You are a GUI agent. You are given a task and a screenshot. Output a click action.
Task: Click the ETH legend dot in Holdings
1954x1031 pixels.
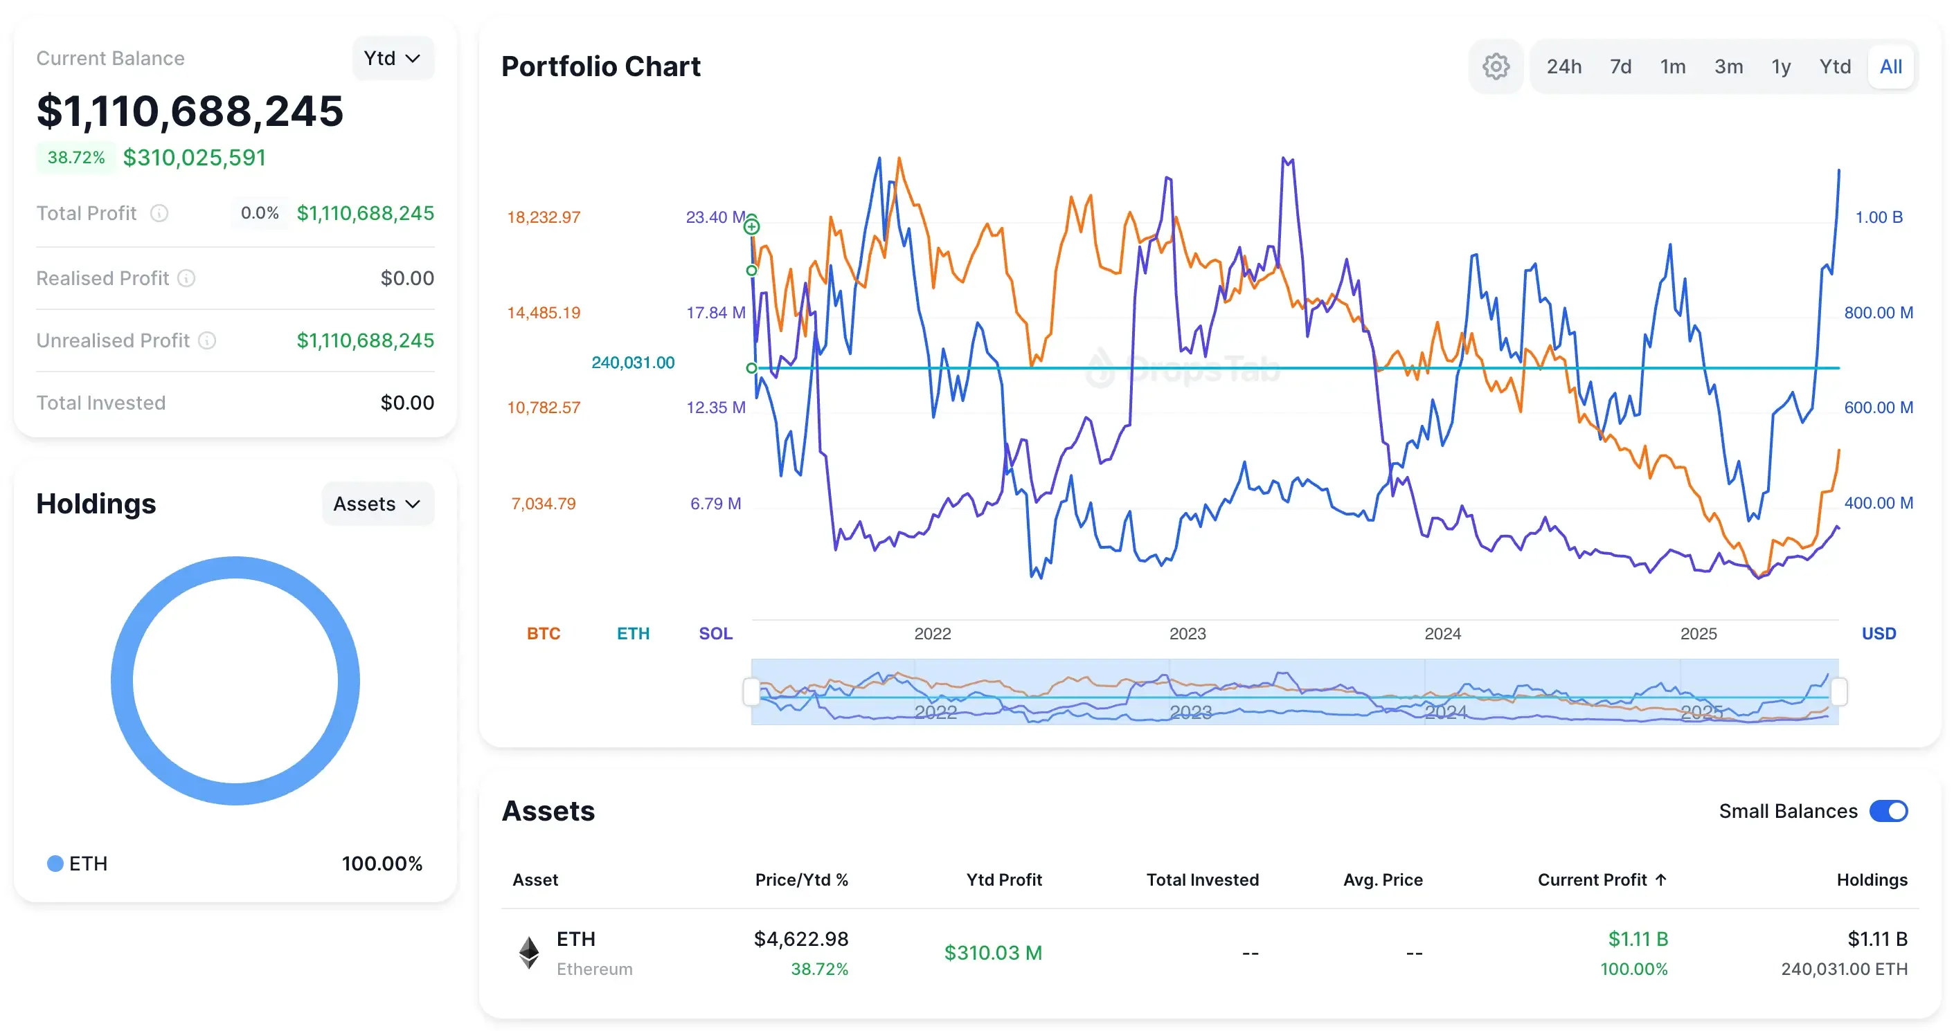tap(55, 864)
